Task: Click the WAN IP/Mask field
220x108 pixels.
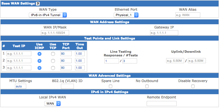Action: pyautogui.click(x=55, y=33)
